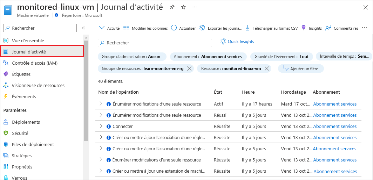Pin the monitored-linux-vm blade
The width and height of the screenshot is (373, 180).
pos(172,7)
